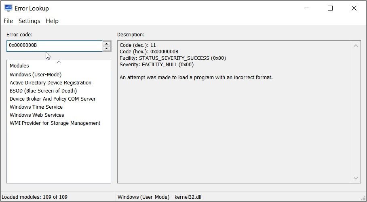The width and height of the screenshot is (367, 202).
Task: Select the Windows Time Service module
Action: (x=36, y=107)
